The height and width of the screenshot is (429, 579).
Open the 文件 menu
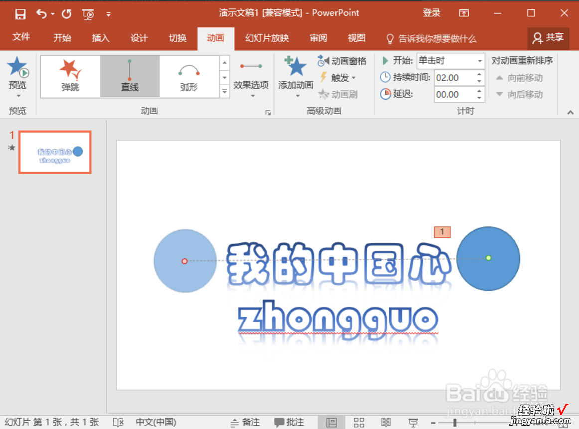pos(21,37)
